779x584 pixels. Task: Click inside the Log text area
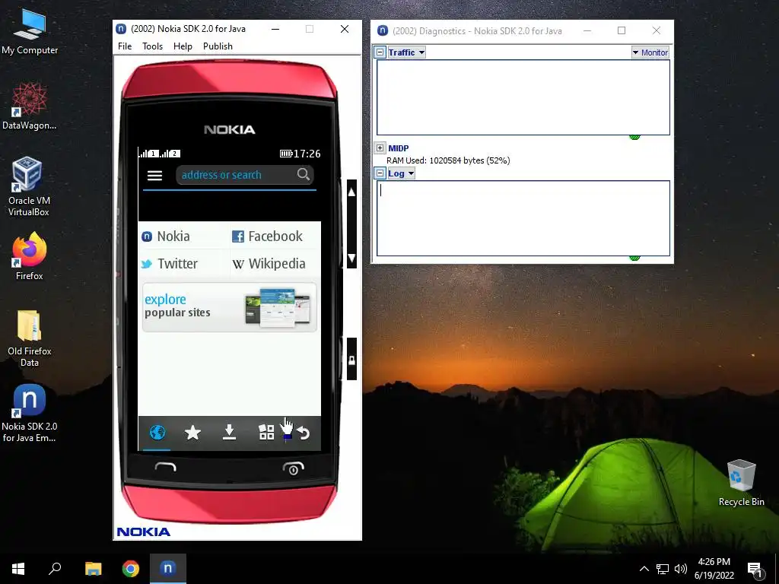click(x=523, y=218)
